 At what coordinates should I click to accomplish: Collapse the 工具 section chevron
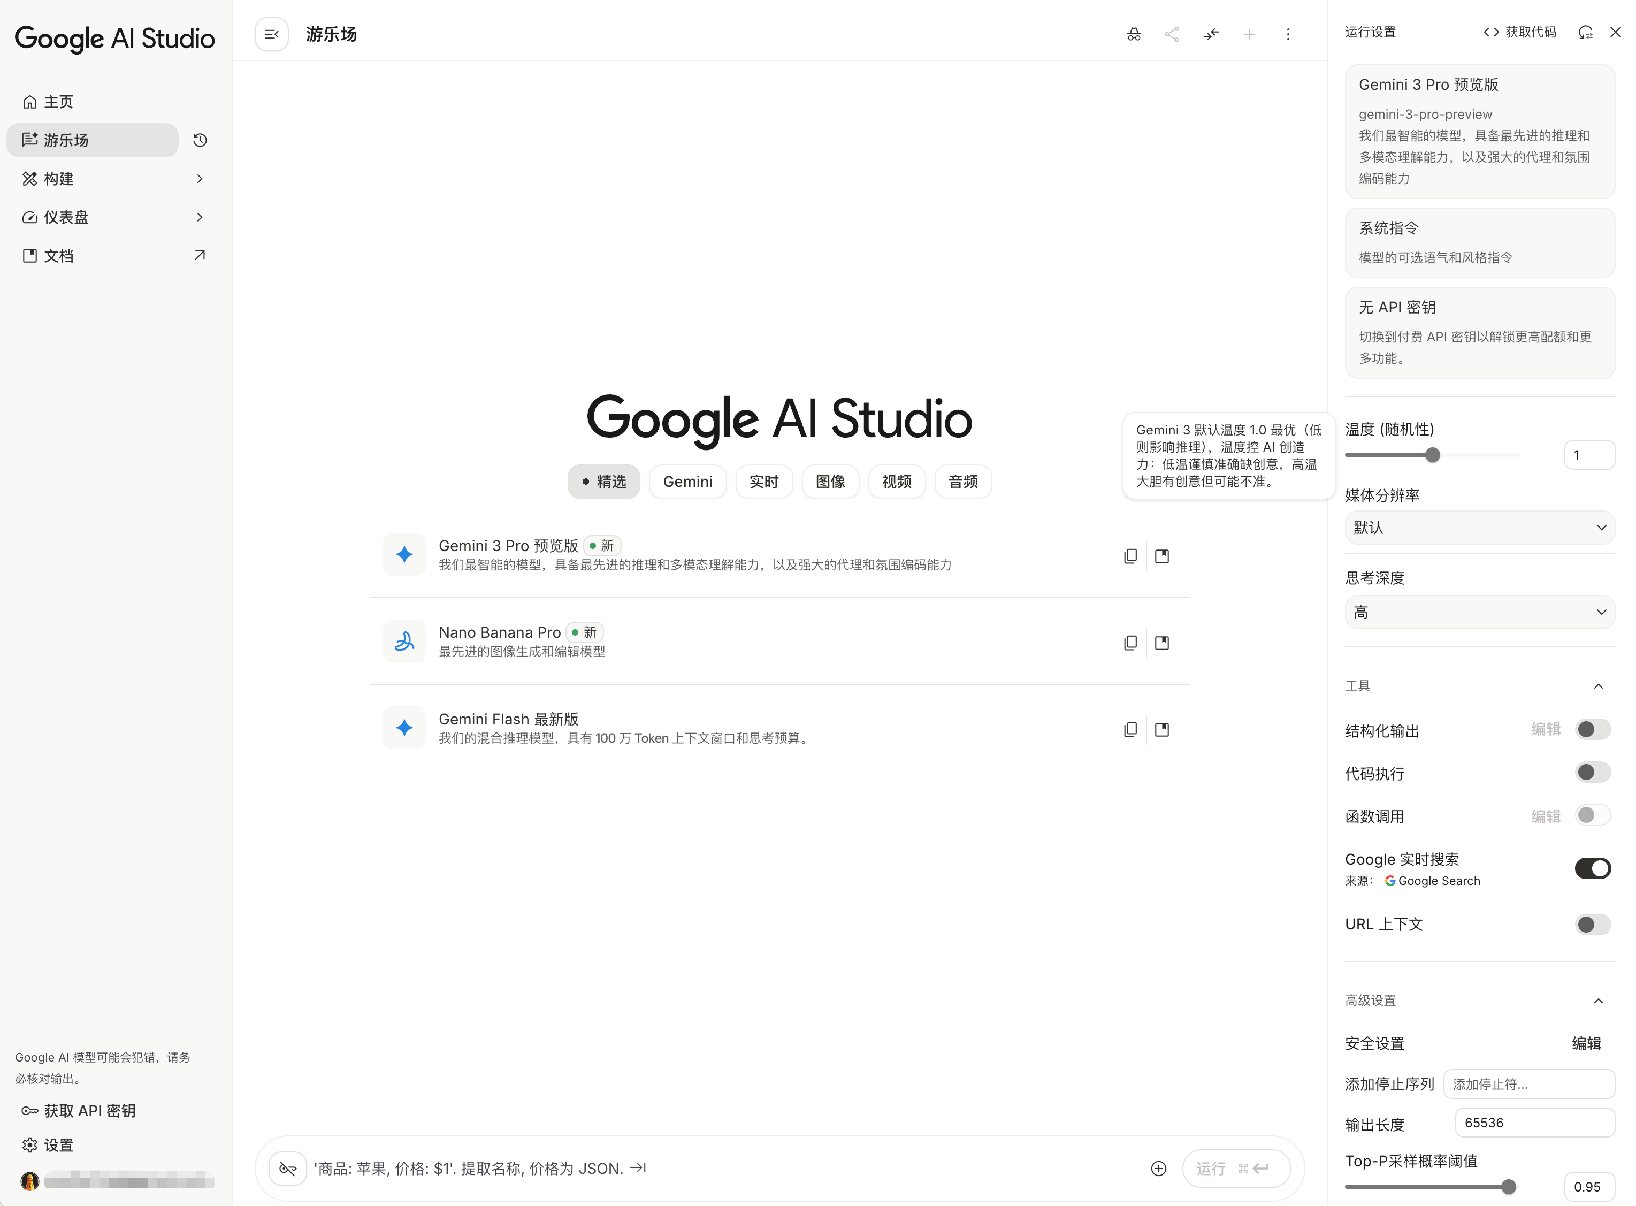click(x=1598, y=686)
